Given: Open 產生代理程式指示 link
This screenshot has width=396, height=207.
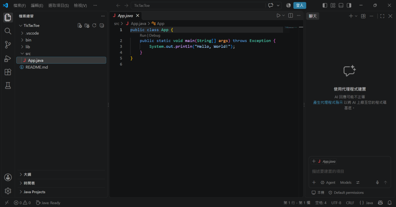Looking at the screenshot, I should pyautogui.click(x=328, y=103).
